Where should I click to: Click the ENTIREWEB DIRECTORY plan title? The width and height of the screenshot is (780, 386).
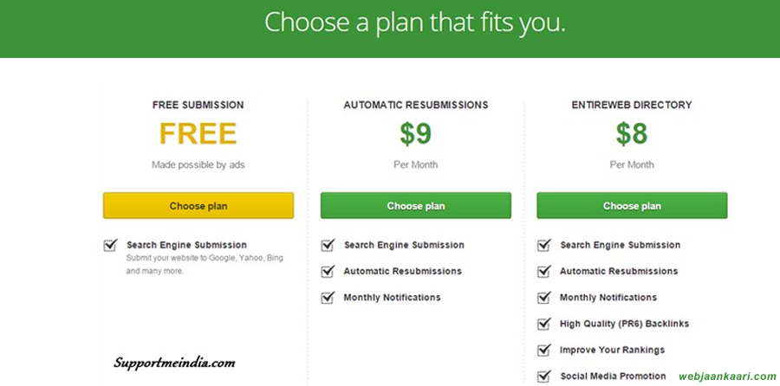[x=632, y=105]
